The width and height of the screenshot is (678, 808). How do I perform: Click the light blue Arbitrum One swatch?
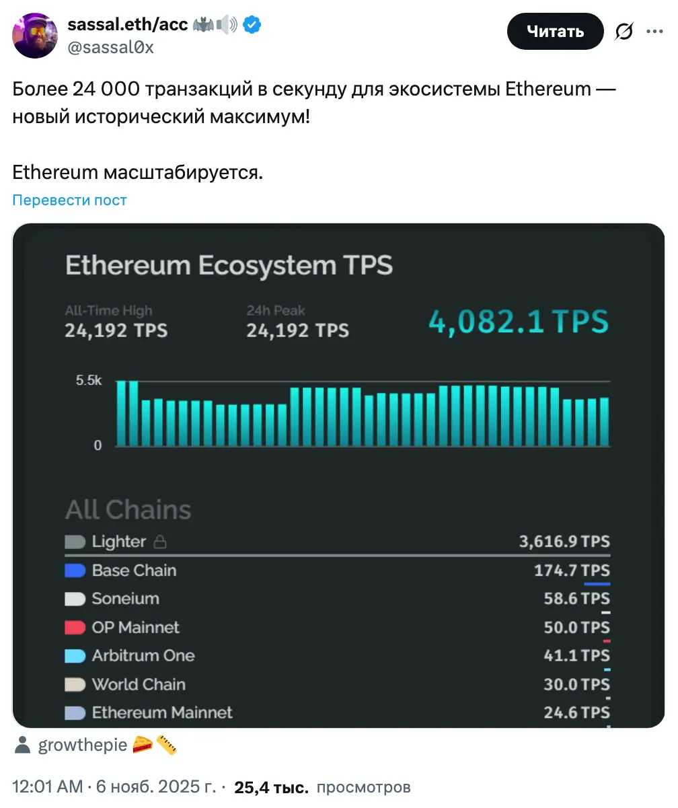pos(75,656)
